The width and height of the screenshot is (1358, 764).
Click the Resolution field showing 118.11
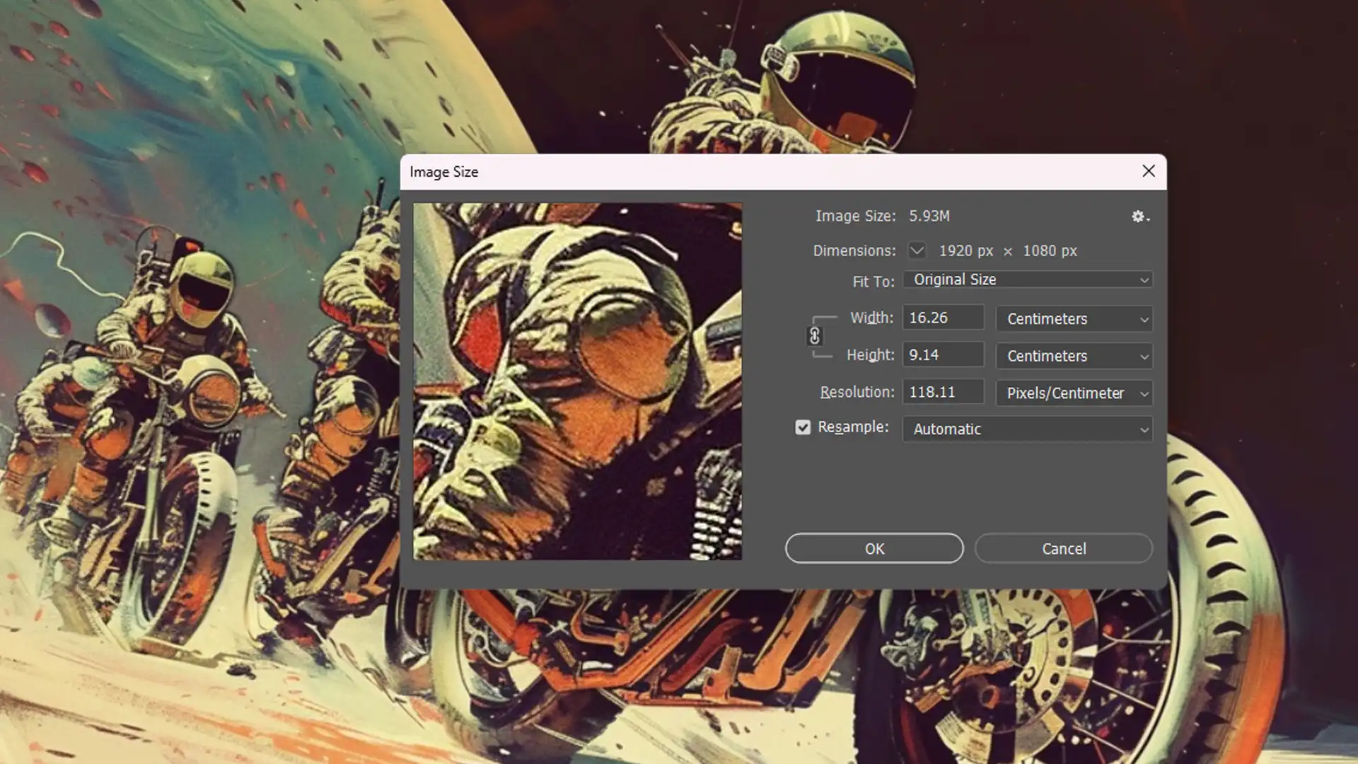coord(944,392)
